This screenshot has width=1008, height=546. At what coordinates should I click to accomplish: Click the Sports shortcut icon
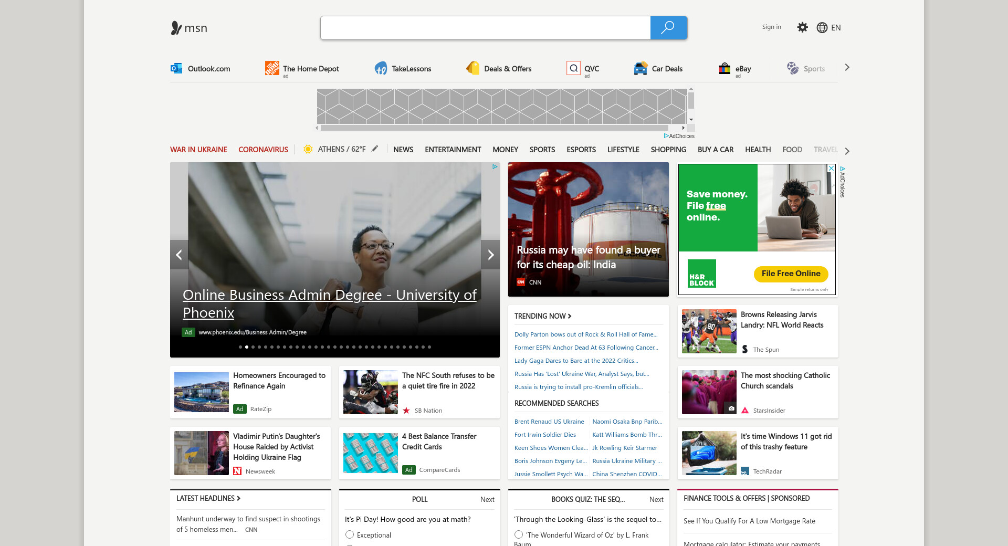click(x=793, y=68)
